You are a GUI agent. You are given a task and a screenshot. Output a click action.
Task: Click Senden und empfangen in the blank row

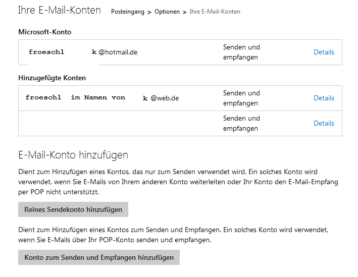click(241, 123)
